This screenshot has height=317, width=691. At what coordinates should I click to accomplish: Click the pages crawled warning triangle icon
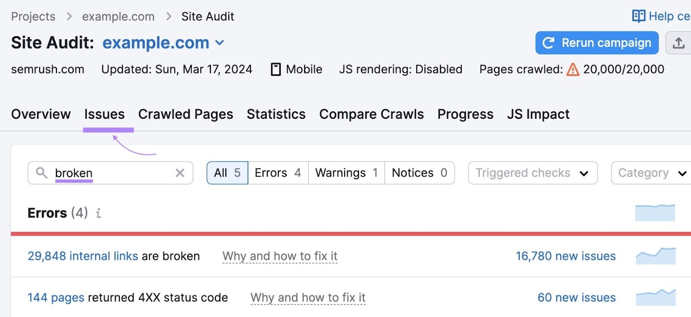[x=573, y=70]
